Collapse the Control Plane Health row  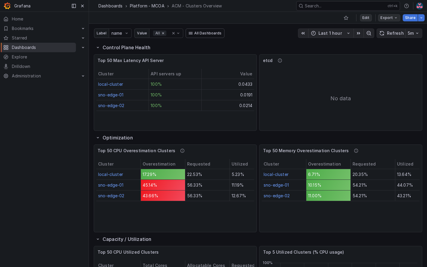pyautogui.click(x=98, y=47)
